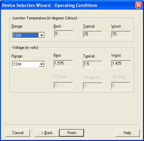Click the disabled I/O best field
Image resolution: width=144 pixels, height=141 pixels.
63,86
